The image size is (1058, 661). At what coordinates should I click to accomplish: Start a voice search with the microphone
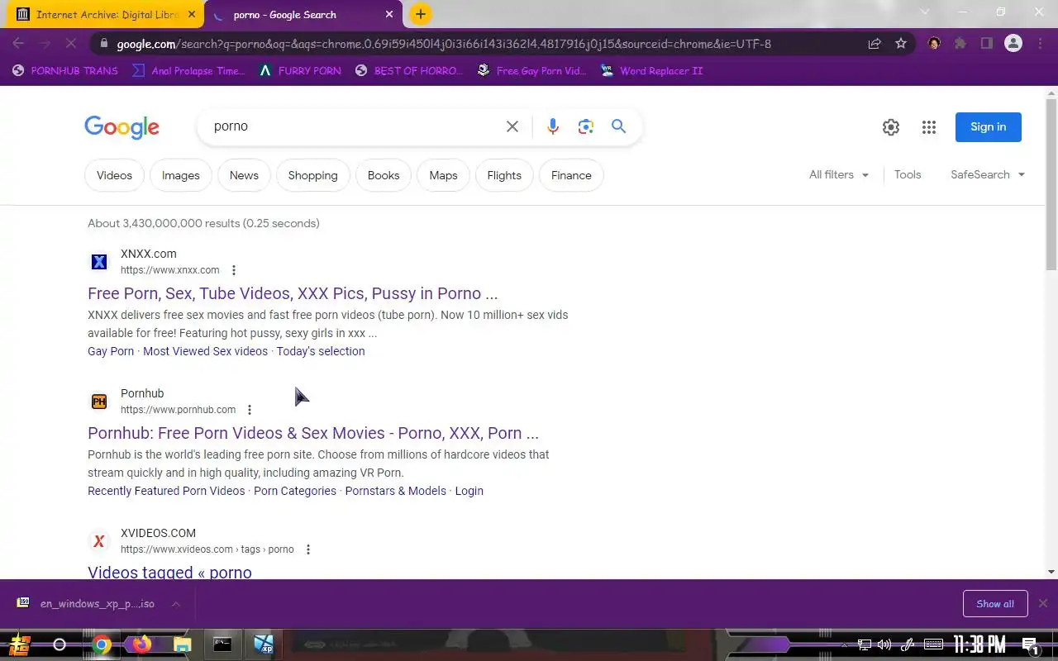[553, 126]
